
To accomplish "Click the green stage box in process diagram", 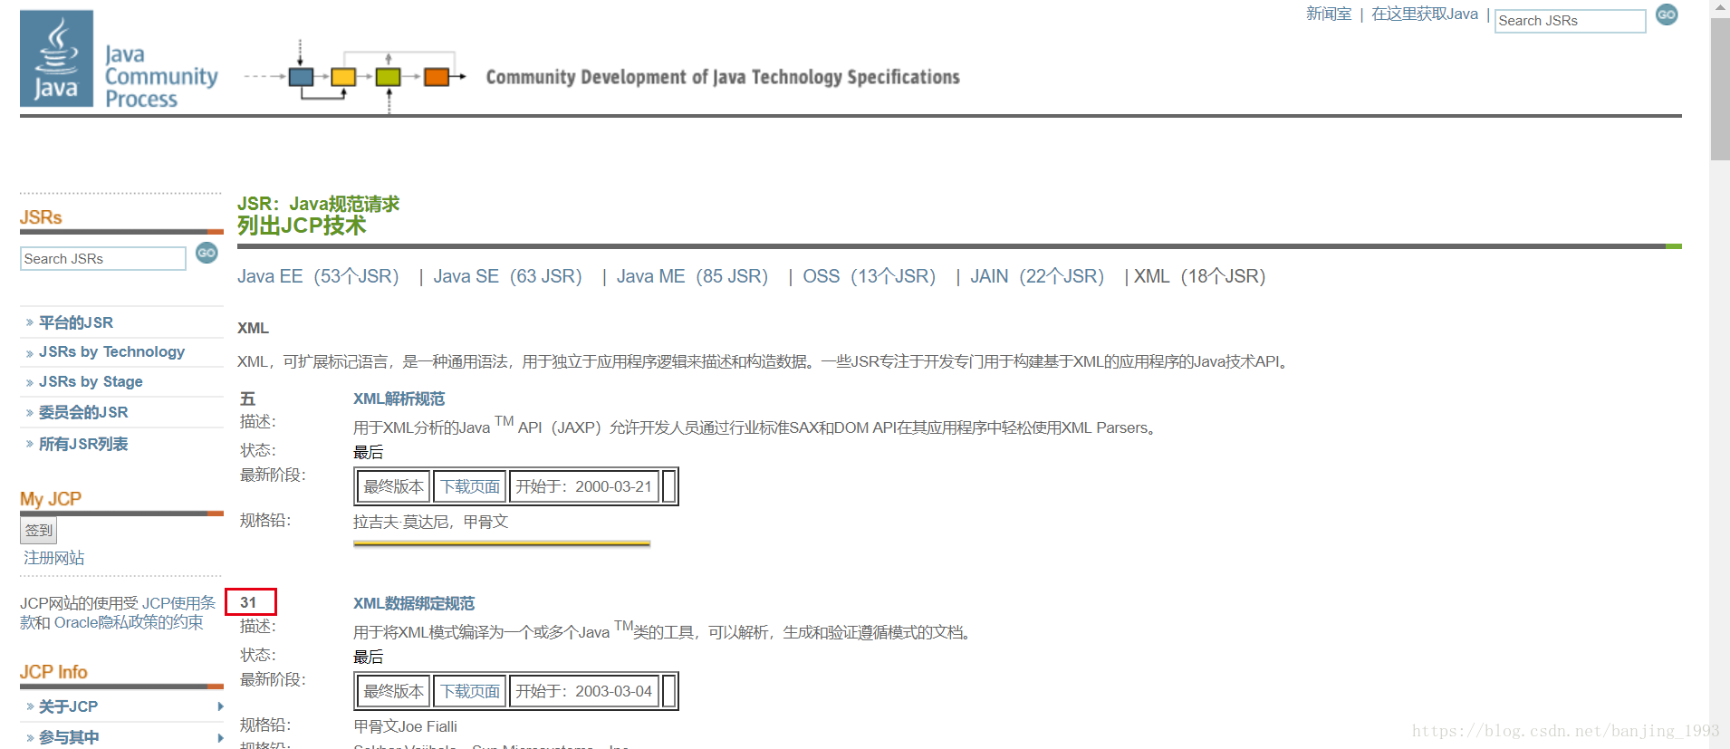I will click(388, 77).
